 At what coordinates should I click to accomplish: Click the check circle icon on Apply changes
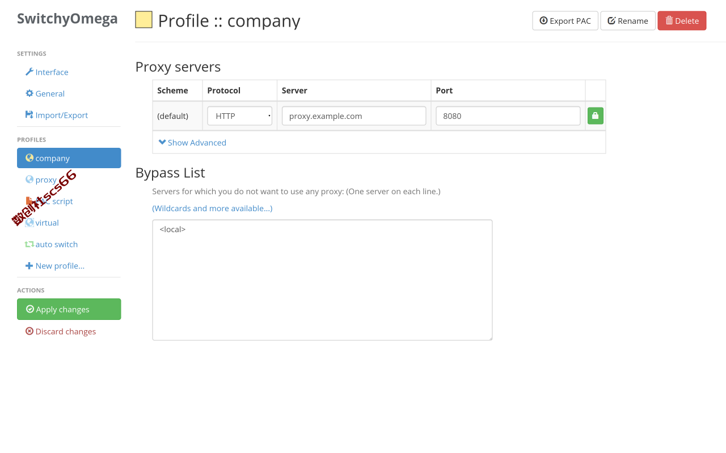pyautogui.click(x=30, y=309)
